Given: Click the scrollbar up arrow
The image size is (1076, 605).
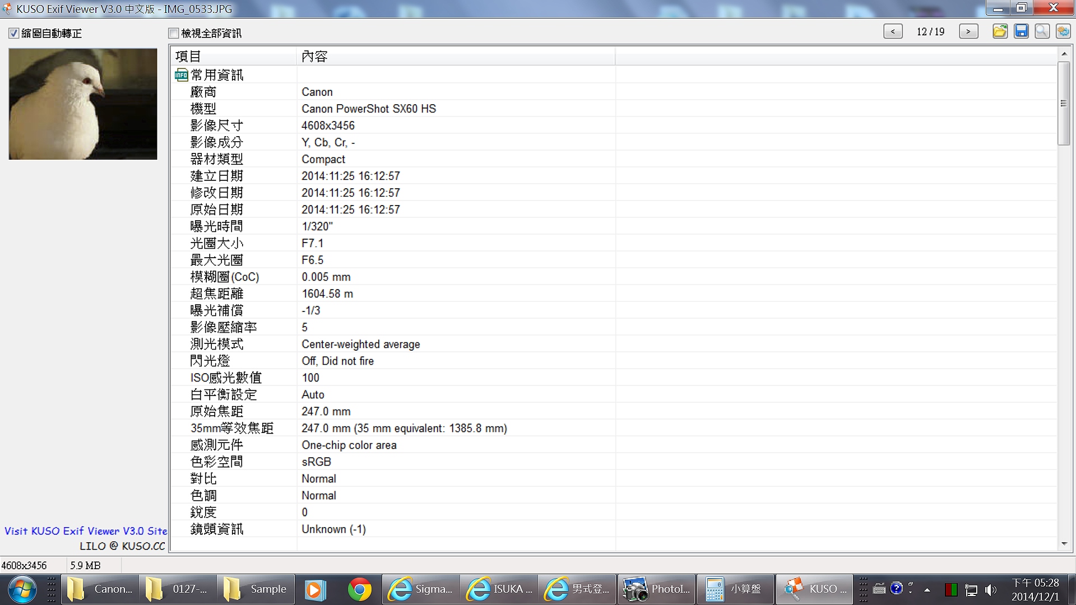Looking at the screenshot, I should [1064, 54].
